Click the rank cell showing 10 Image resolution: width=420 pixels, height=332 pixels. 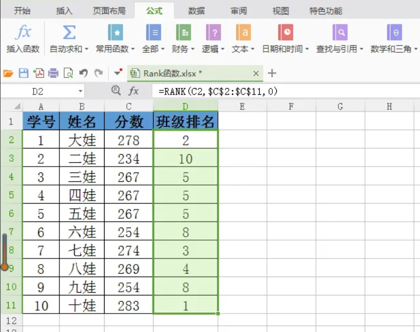[x=185, y=158]
